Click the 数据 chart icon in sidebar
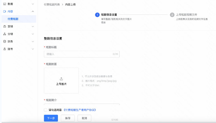The height and width of the screenshot is (123, 216). pos(5,4)
